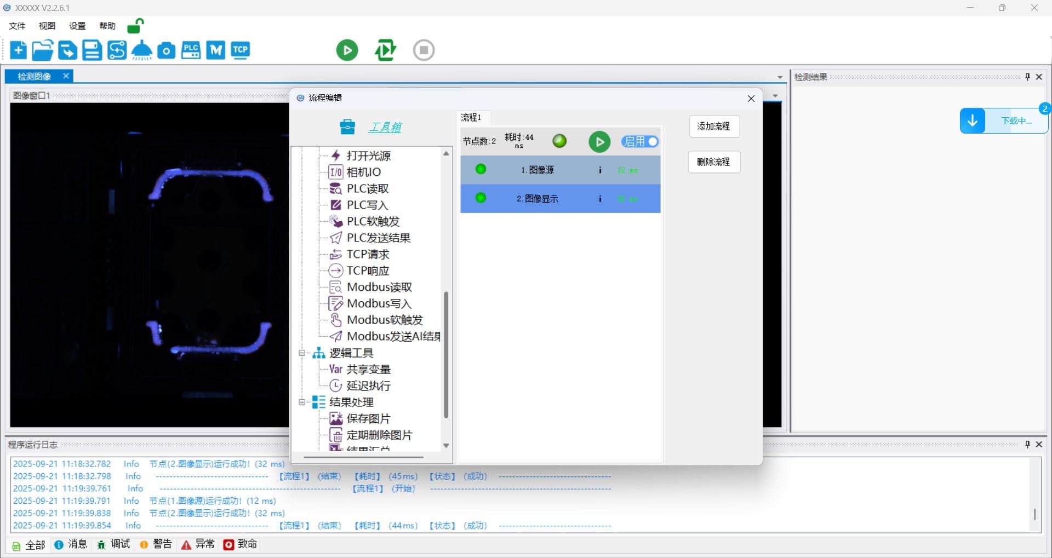Click the toolbox vertical scrollbar thumb

tap(446, 355)
